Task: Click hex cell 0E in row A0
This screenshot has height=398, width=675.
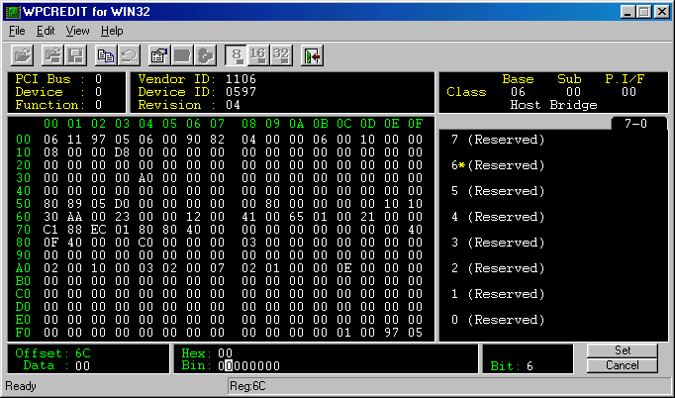Action: point(344,268)
